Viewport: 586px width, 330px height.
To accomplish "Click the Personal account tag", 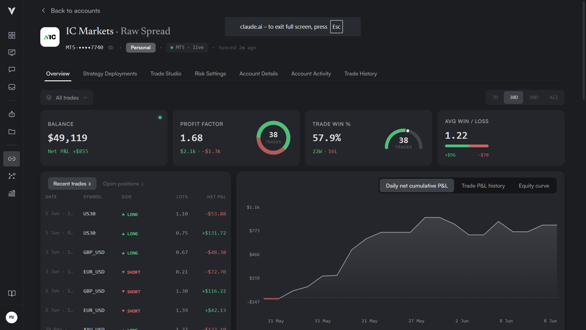I will [x=141, y=48].
